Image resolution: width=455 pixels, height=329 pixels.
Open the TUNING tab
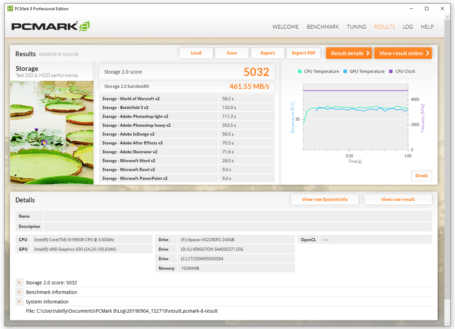point(356,27)
